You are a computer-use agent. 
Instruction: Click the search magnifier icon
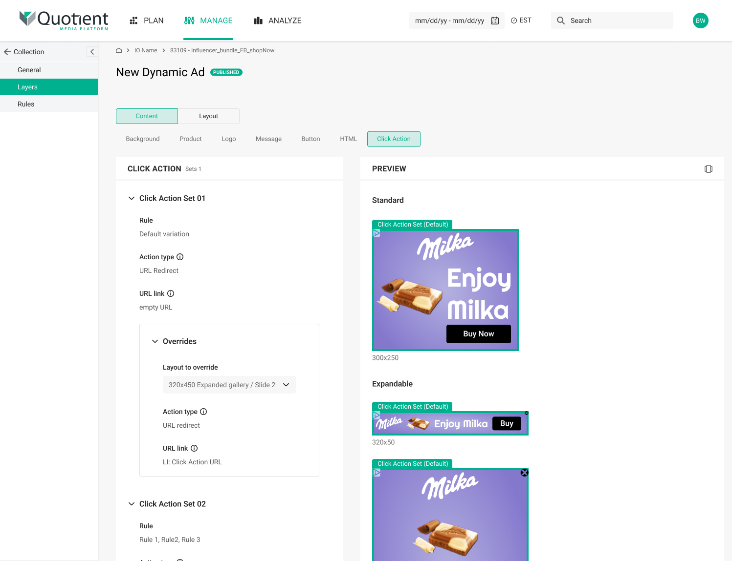click(561, 21)
